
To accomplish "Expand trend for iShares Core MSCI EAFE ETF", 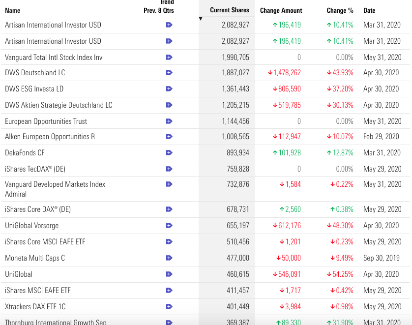I will (x=169, y=242).
